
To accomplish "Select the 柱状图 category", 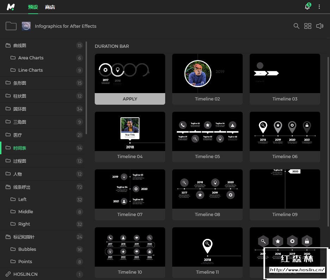I will [43, 96].
